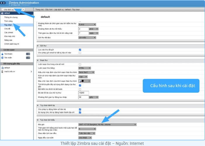The image size is (205, 146).
Task: Select Chủ đề in sidebar
Action: tap(7, 29)
